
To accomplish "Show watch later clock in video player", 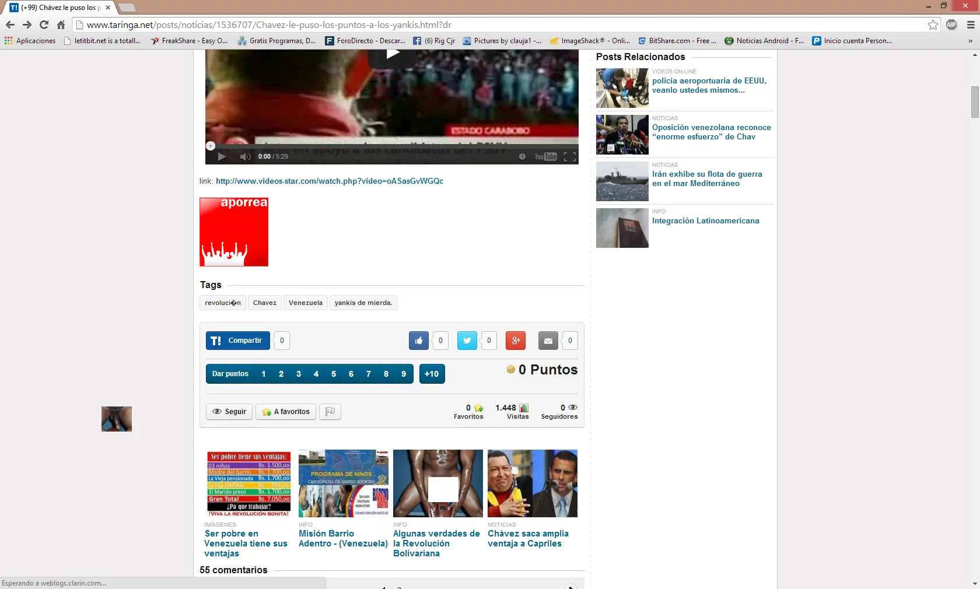I will (x=522, y=156).
